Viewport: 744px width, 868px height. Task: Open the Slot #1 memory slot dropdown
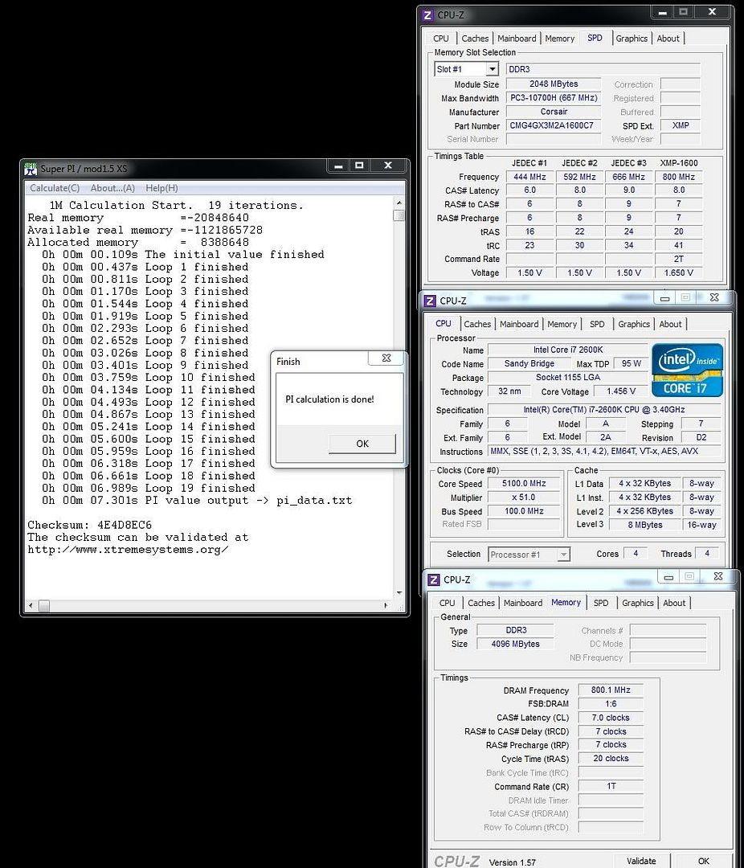493,69
